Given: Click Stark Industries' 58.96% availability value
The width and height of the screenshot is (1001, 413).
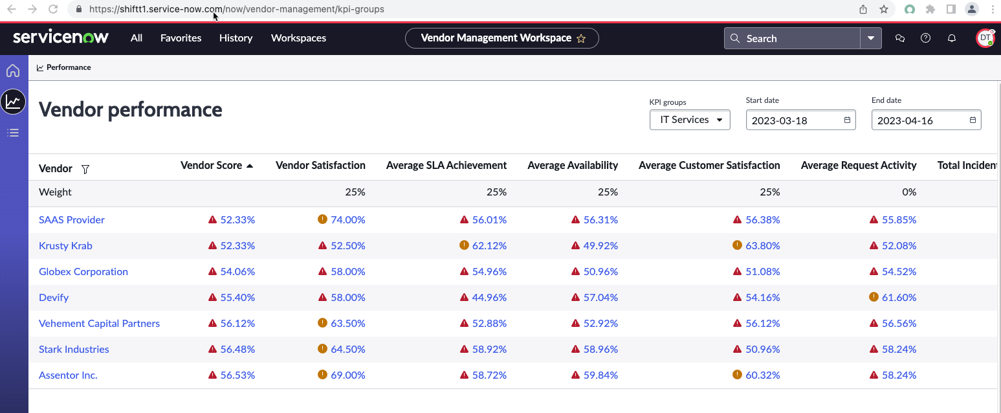Looking at the screenshot, I should pyautogui.click(x=600, y=350).
